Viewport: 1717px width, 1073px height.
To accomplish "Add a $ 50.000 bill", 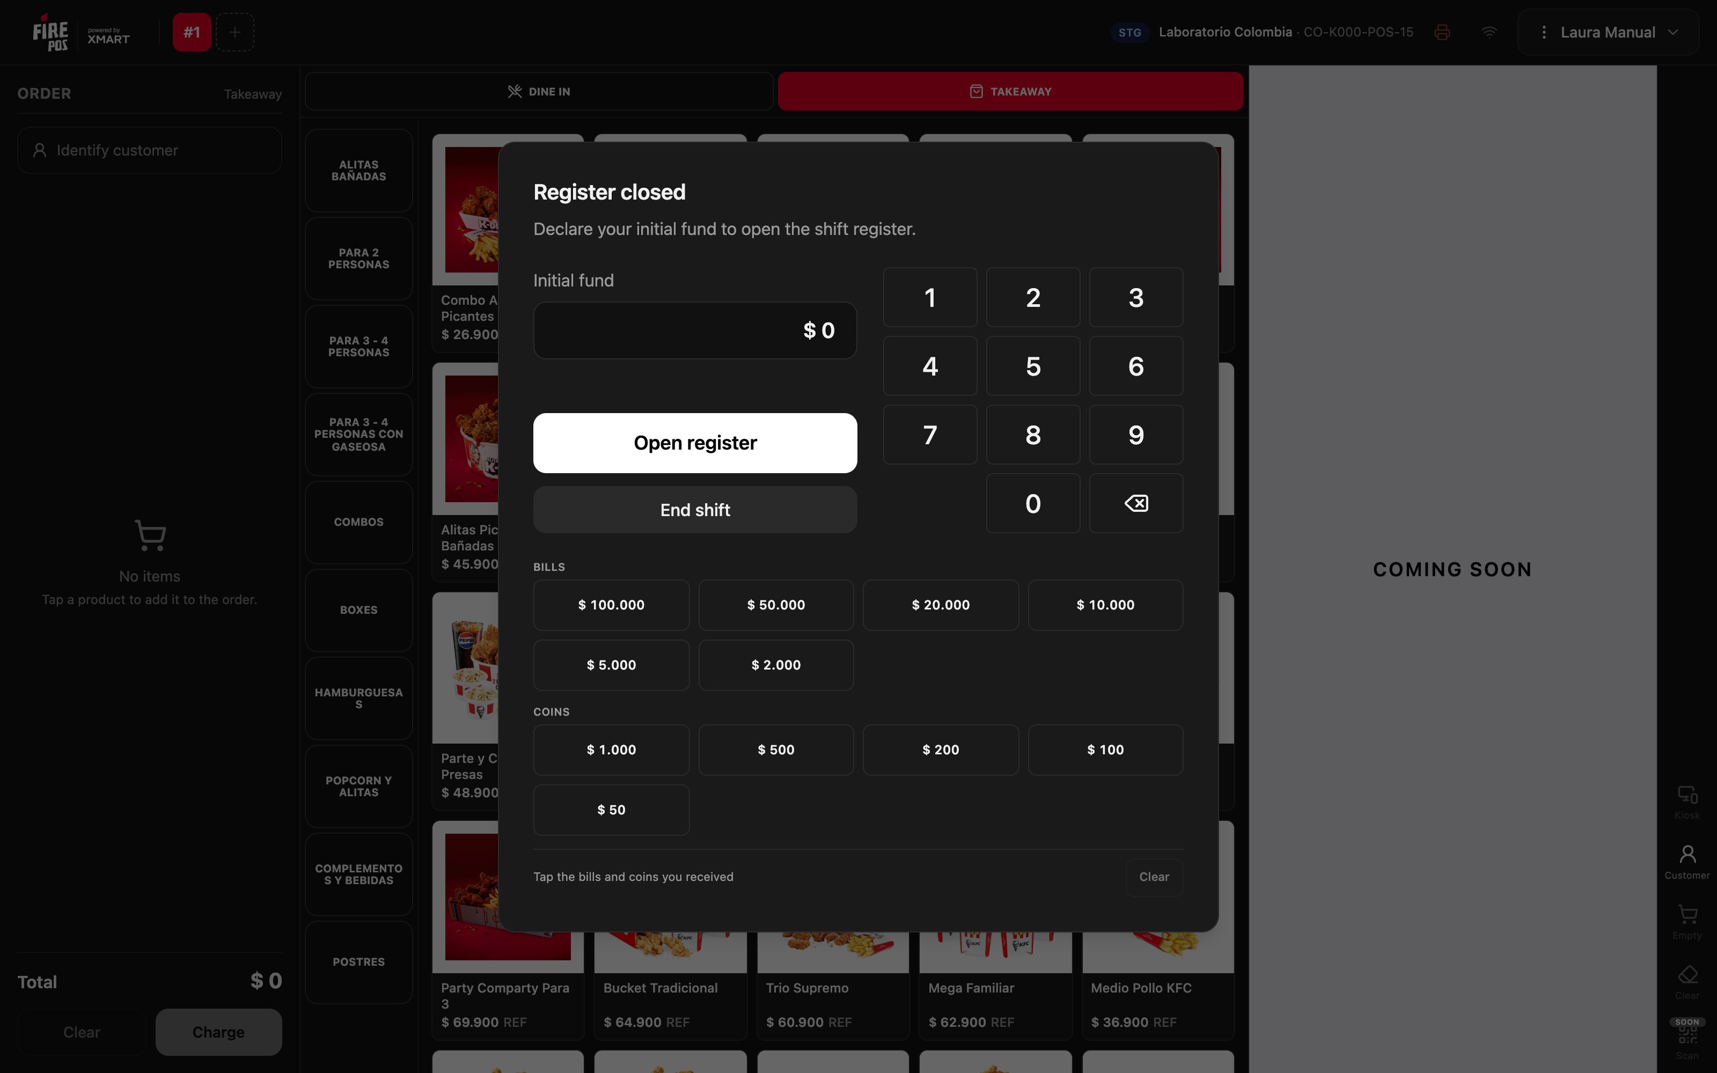I will (776, 605).
